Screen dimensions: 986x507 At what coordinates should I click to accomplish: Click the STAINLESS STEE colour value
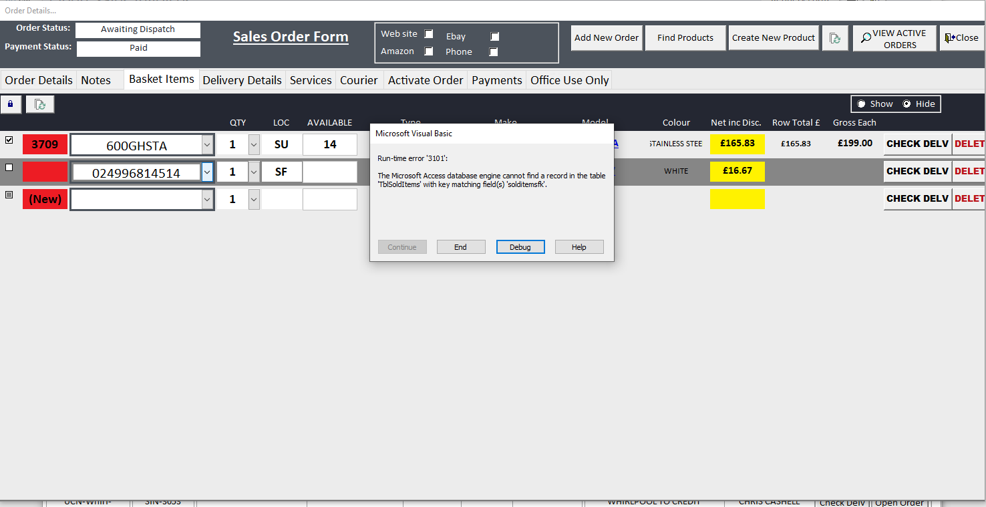(675, 144)
